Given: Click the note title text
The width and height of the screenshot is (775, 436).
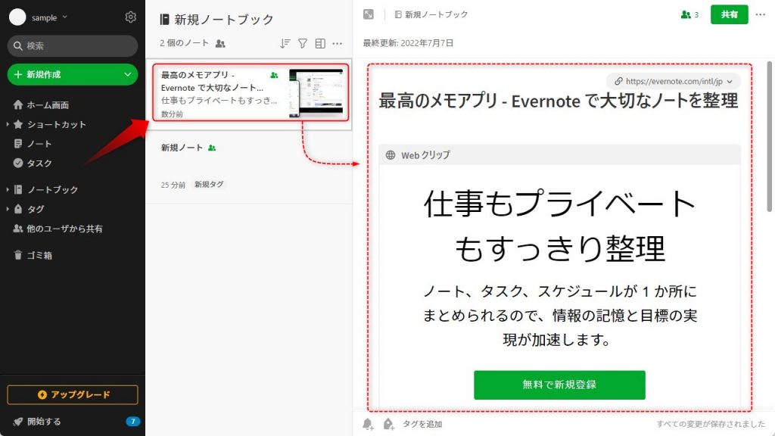Looking at the screenshot, I should coord(558,101).
